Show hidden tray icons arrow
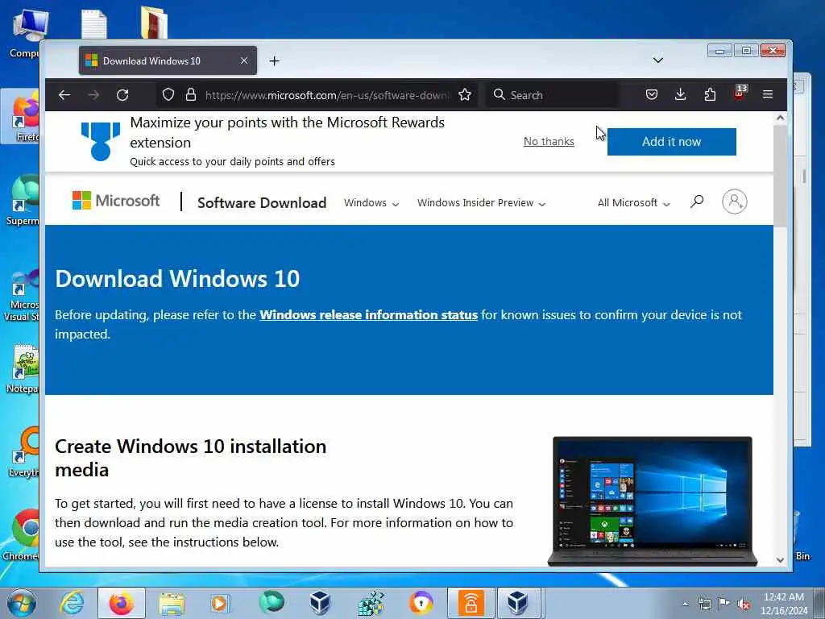This screenshot has height=619, width=825. point(685,604)
